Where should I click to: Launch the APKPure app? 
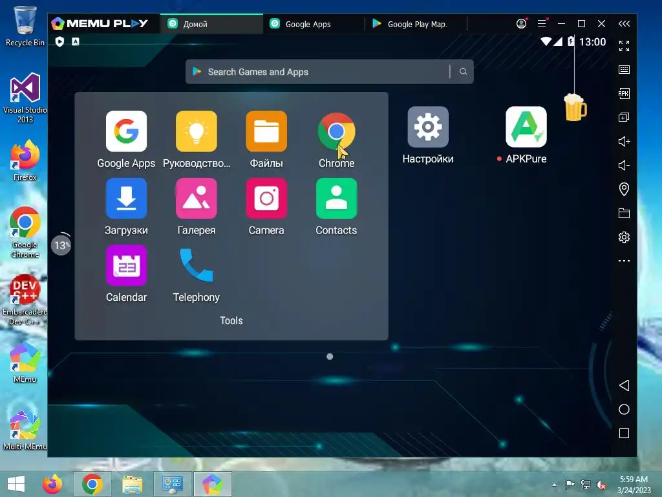526,127
